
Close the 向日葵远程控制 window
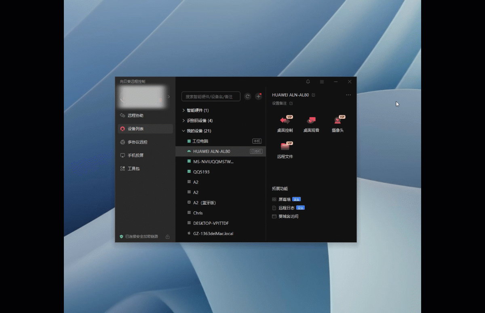(x=350, y=82)
